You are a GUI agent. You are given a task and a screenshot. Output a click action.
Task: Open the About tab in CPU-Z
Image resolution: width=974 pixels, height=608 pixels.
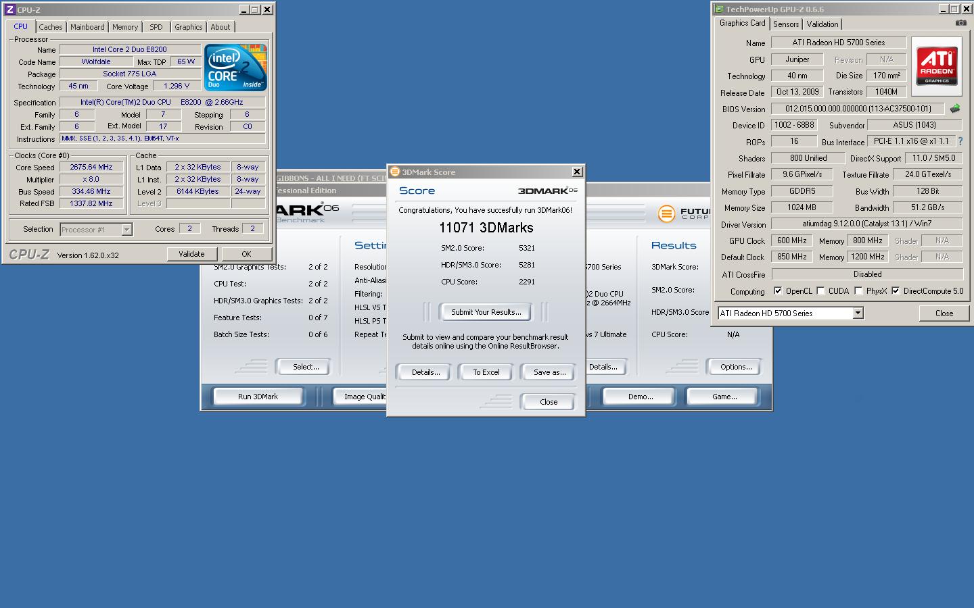tap(221, 27)
